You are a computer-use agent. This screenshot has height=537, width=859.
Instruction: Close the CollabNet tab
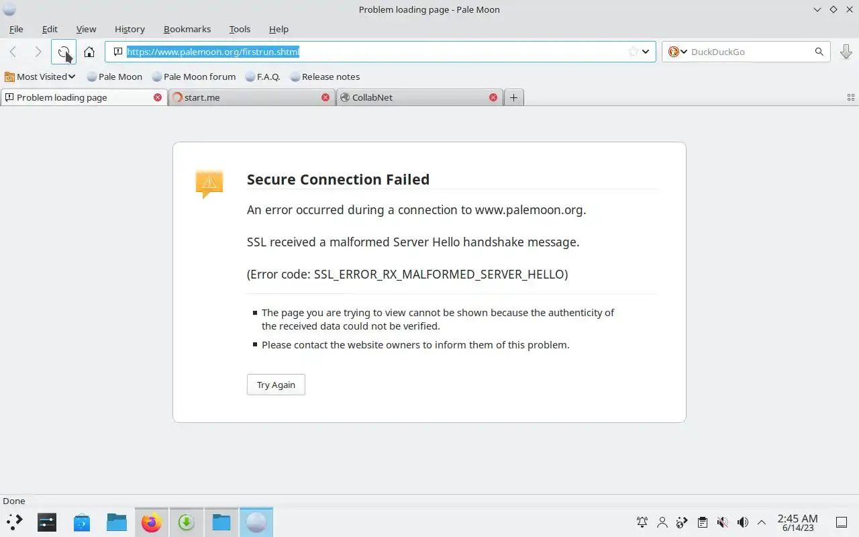pos(493,97)
